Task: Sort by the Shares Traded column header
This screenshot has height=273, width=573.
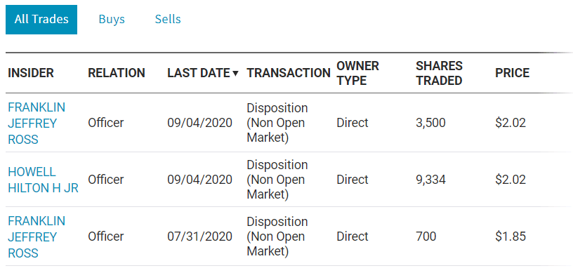Action: (440, 73)
